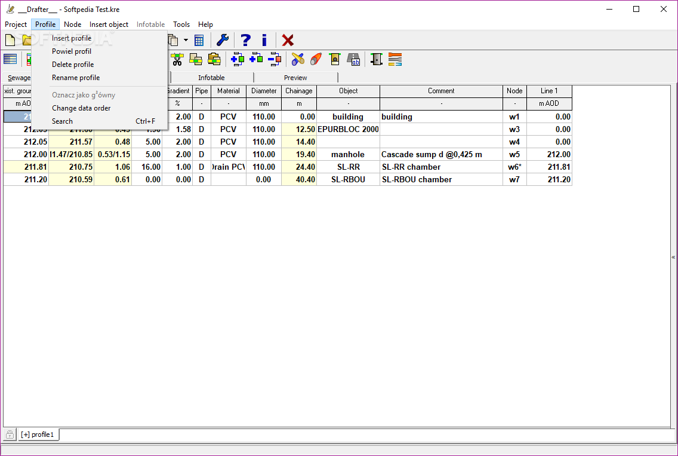Select the [+] profile1 bottom tab

pos(38,434)
